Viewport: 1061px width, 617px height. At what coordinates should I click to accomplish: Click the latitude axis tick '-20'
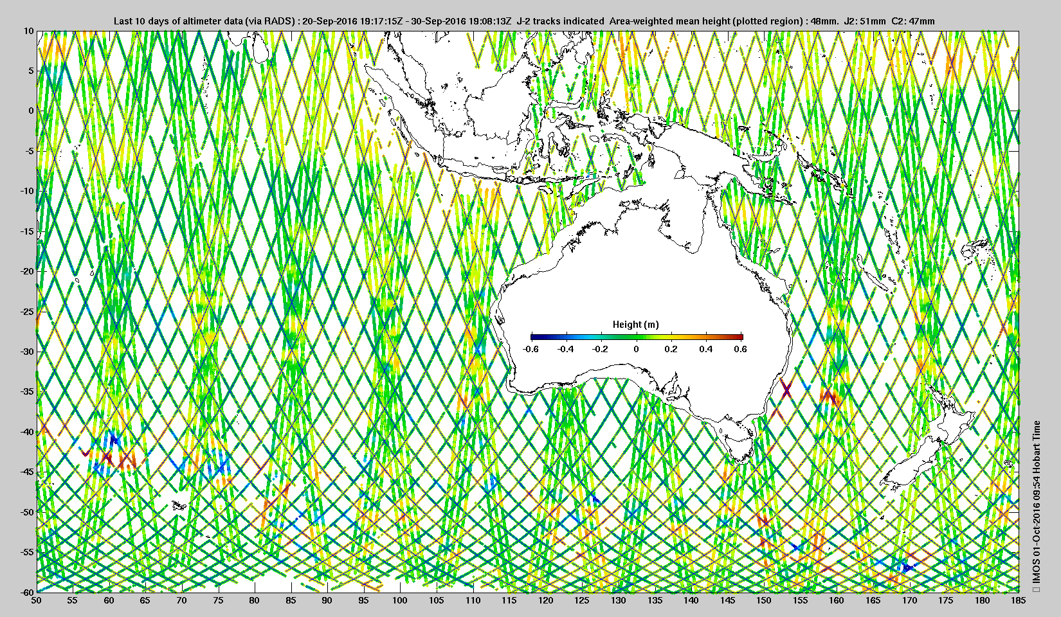point(26,271)
